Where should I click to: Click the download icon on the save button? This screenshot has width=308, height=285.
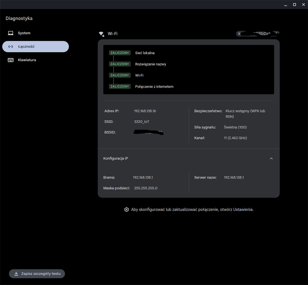pos(16,274)
